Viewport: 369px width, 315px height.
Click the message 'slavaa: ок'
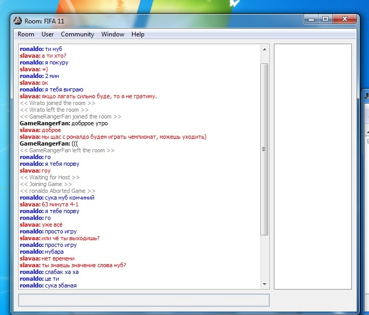34,83
